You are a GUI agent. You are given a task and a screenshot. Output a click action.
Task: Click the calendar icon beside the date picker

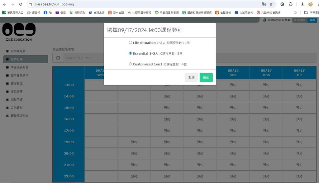coord(58,58)
